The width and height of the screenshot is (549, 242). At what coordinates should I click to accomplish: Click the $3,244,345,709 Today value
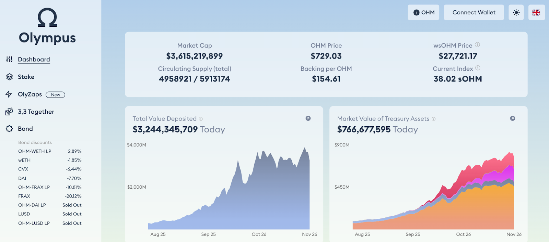[x=179, y=129]
